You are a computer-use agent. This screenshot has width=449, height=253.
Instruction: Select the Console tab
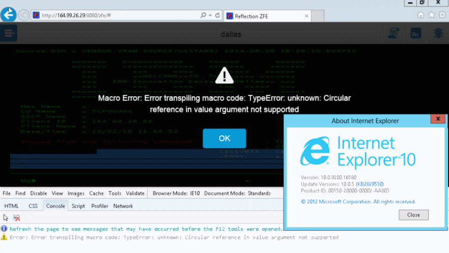coord(55,206)
